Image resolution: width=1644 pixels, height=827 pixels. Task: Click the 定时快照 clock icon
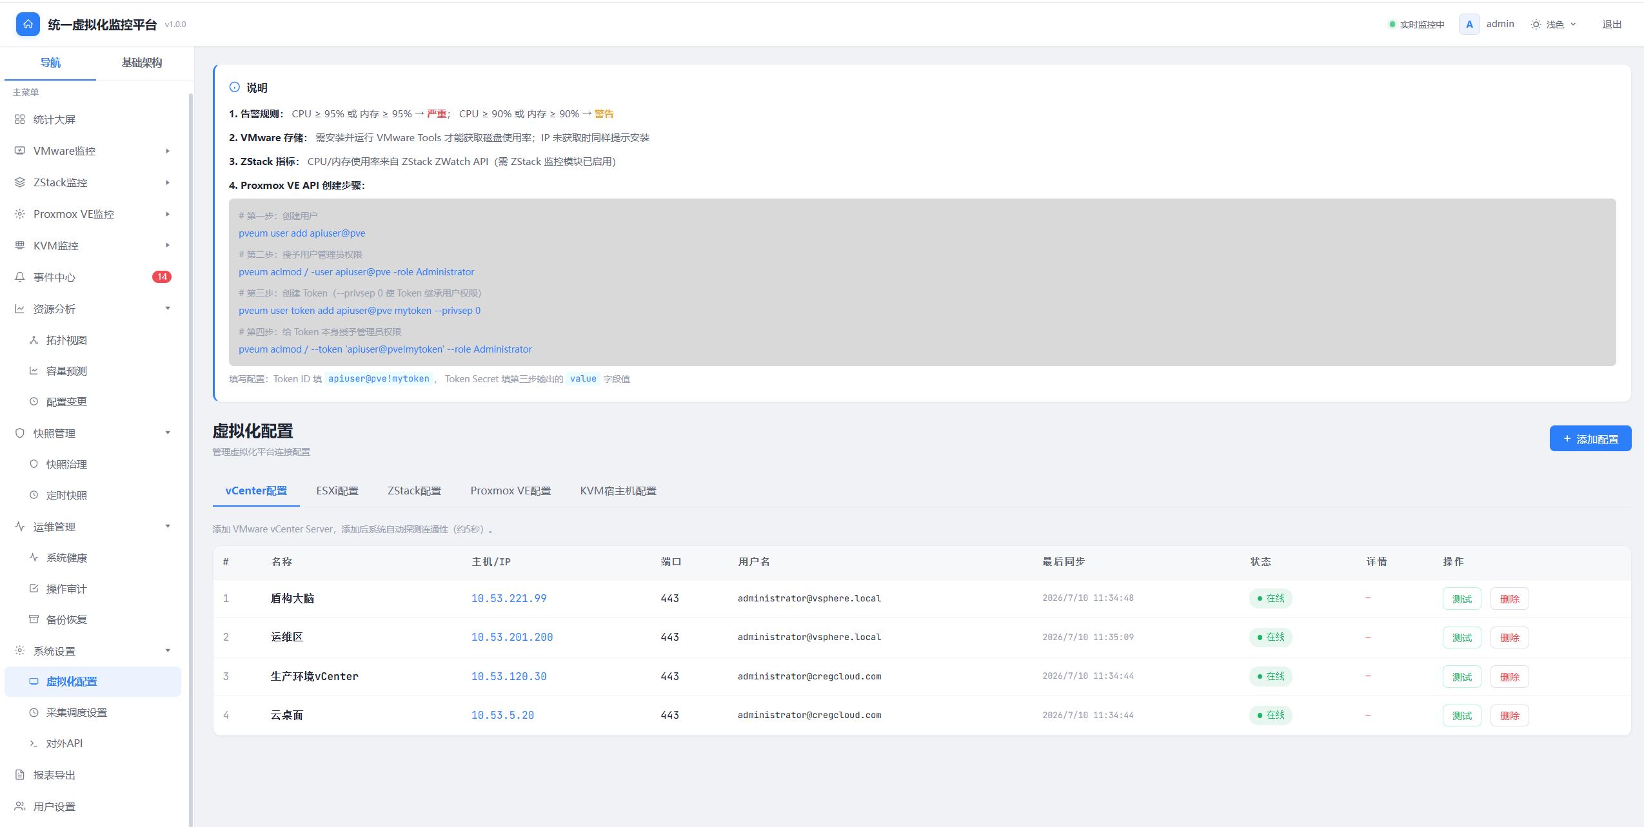coord(34,495)
